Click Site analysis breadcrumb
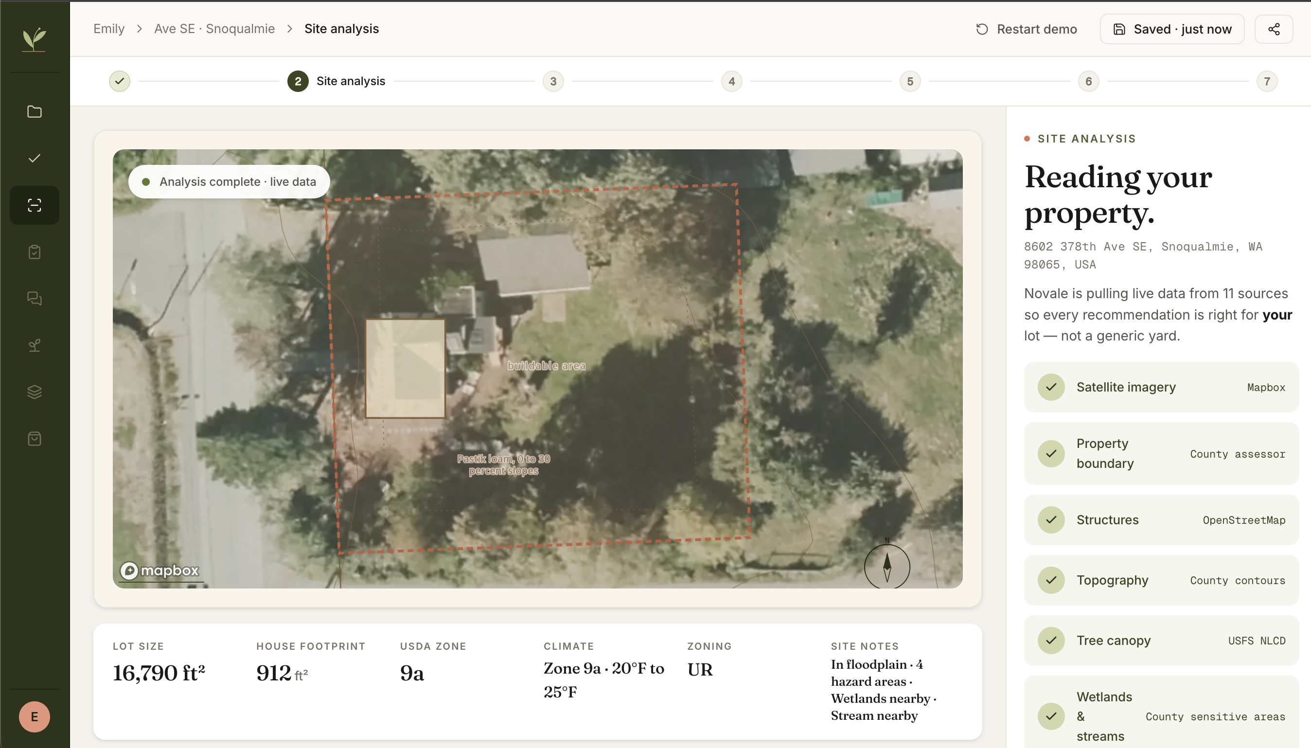Image resolution: width=1311 pixels, height=748 pixels. pyautogui.click(x=341, y=29)
